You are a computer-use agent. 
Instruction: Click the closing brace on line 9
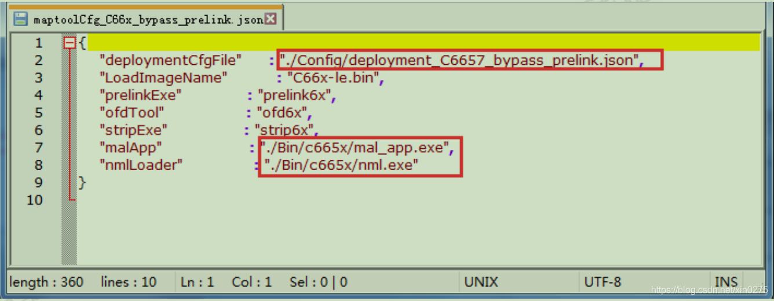[x=82, y=182]
